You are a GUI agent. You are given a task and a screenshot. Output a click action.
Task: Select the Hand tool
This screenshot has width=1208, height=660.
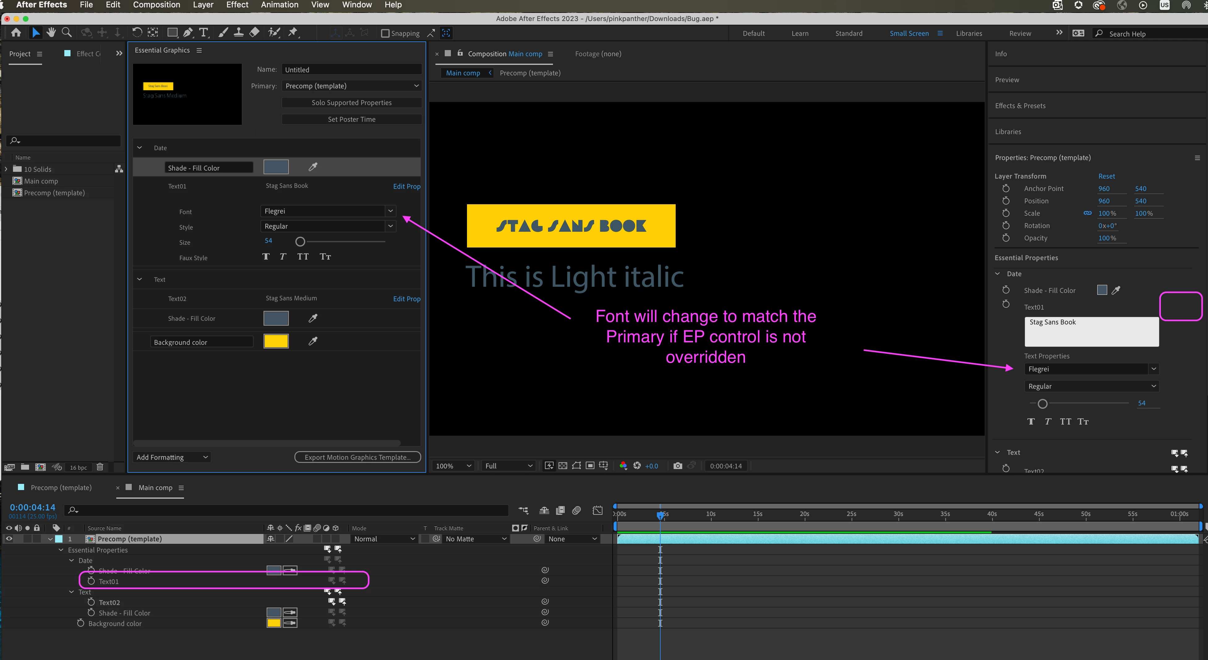click(x=51, y=33)
